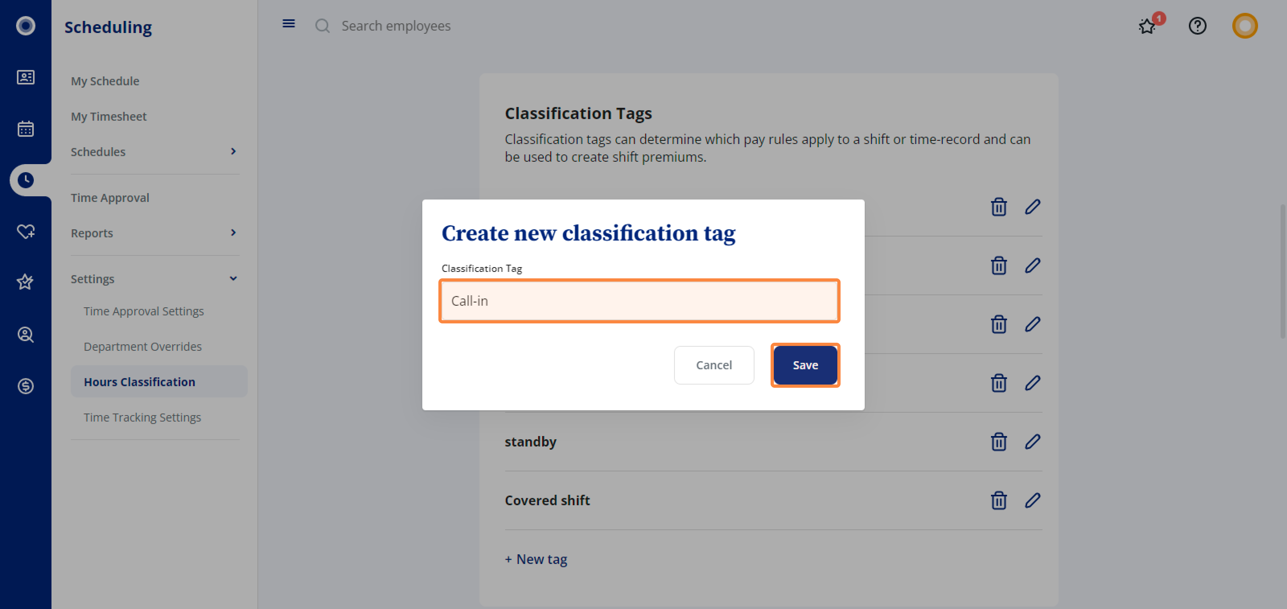
Task: Save the new classification tag
Action: click(x=805, y=365)
